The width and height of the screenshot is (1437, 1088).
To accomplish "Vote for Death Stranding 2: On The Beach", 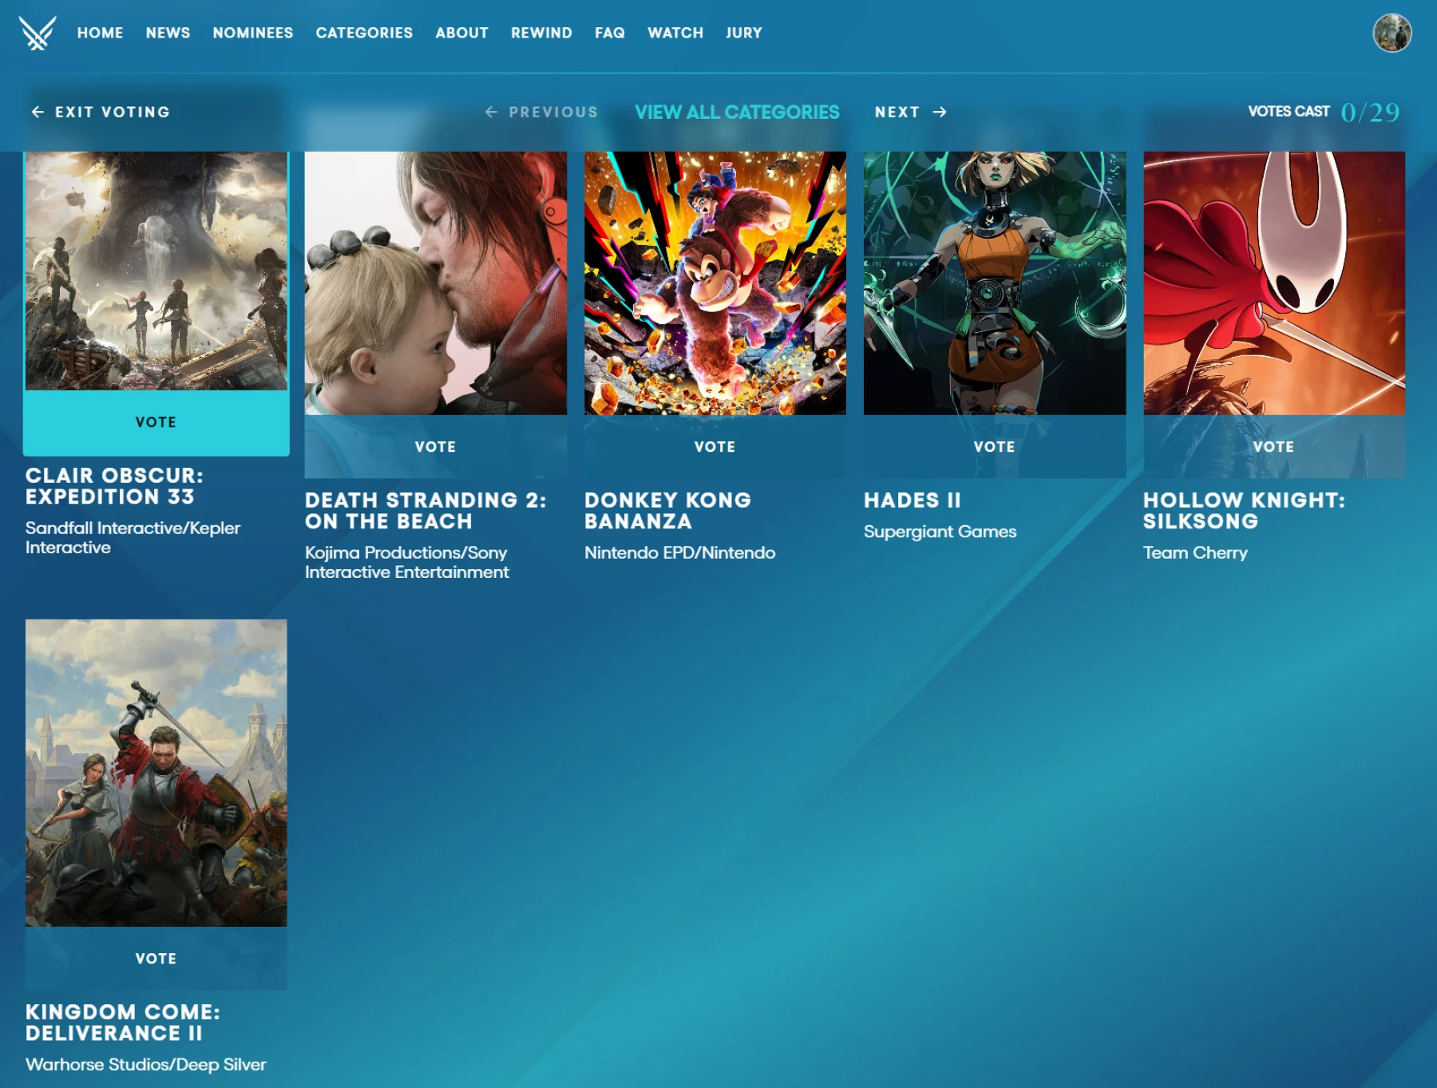I will tap(436, 446).
